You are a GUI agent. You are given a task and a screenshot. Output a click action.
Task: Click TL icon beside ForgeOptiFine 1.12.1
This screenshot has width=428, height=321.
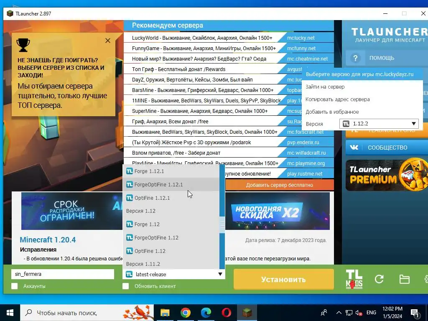coord(130,184)
